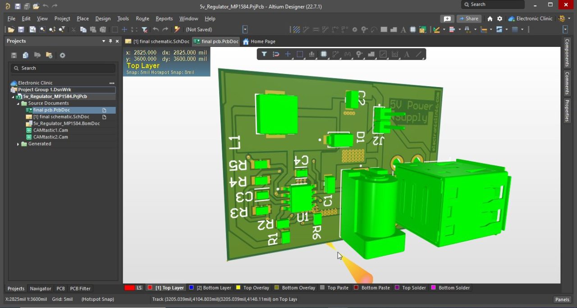The image size is (577, 308).
Task: Expand the Generated folder
Action: pos(18,144)
